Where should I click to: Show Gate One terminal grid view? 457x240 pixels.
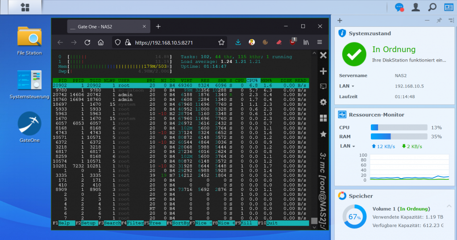pyautogui.click(x=323, y=118)
